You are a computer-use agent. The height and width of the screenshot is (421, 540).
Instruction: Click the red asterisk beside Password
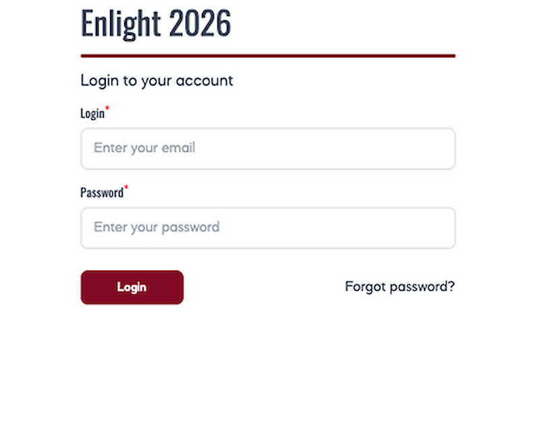click(126, 188)
